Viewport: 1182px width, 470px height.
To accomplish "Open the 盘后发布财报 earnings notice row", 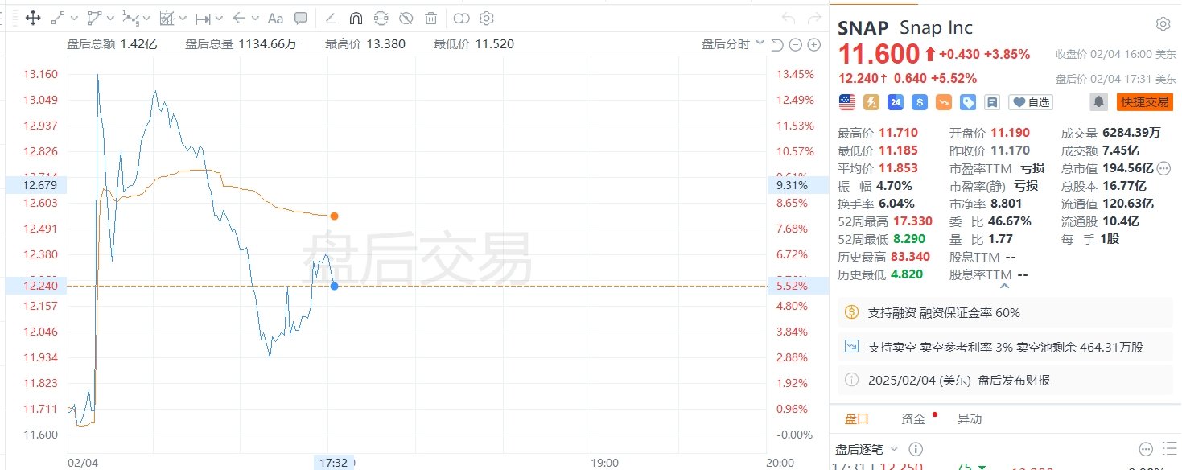I will coord(1005,381).
